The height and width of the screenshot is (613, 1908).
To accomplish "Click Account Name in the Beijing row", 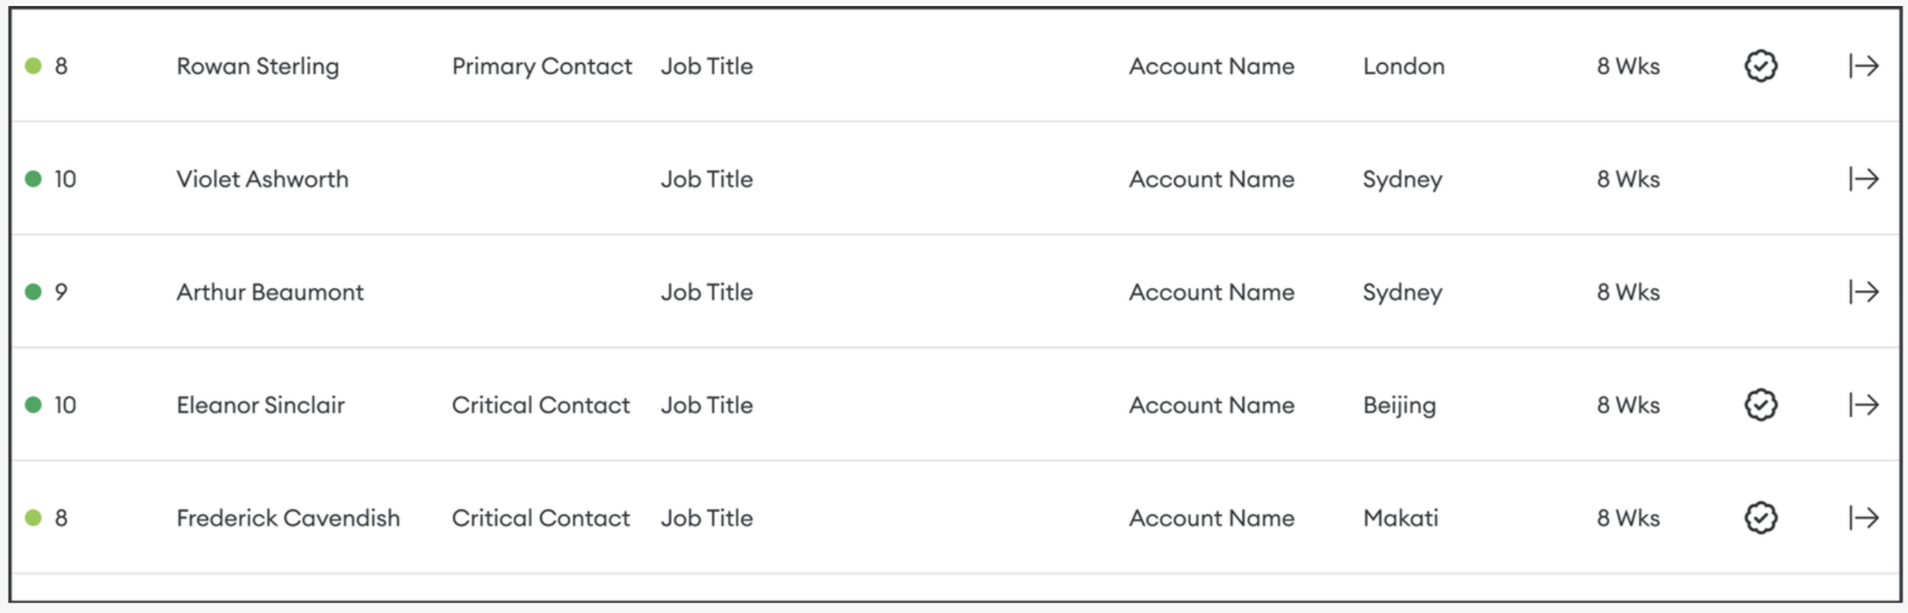I will pos(1212,405).
